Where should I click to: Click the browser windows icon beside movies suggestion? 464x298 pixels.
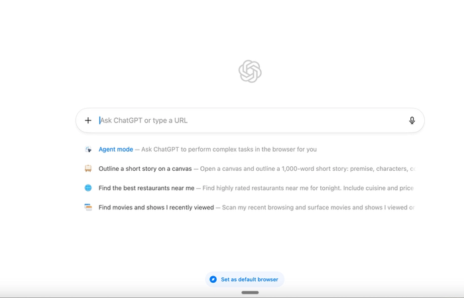88,207
